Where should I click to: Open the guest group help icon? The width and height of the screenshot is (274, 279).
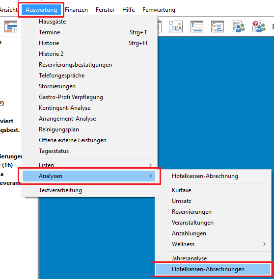(x=259, y=26)
